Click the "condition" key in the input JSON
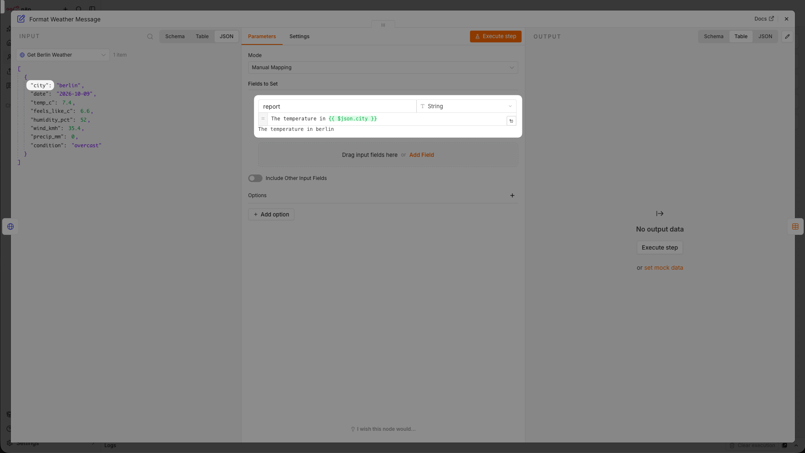The width and height of the screenshot is (805, 453). point(48,146)
